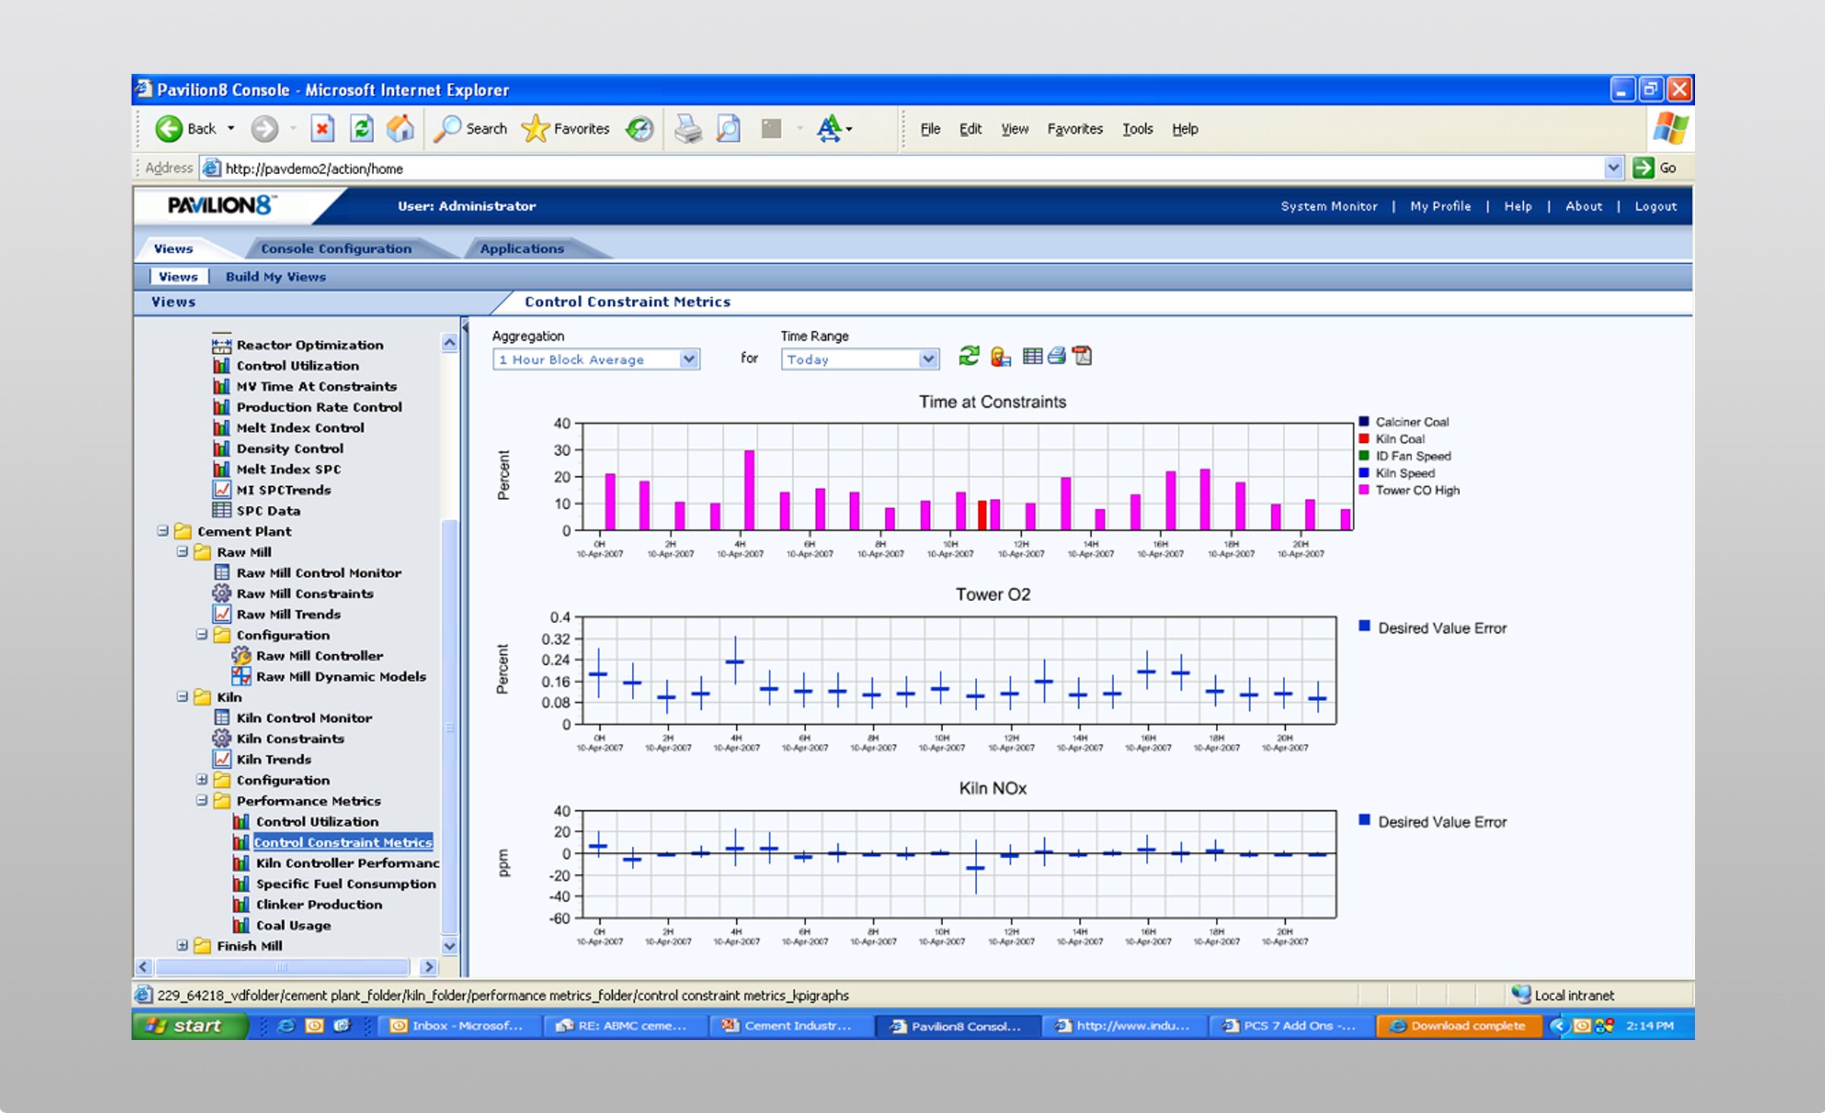
Task: Click the tree panel vertical scrollbar down arrow
Action: coord(449,946)
